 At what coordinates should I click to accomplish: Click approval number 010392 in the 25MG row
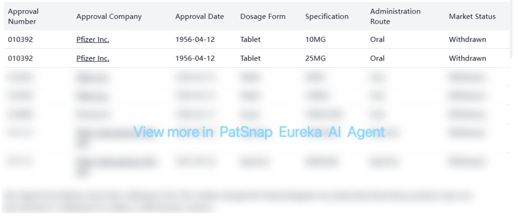pos(20,58)
